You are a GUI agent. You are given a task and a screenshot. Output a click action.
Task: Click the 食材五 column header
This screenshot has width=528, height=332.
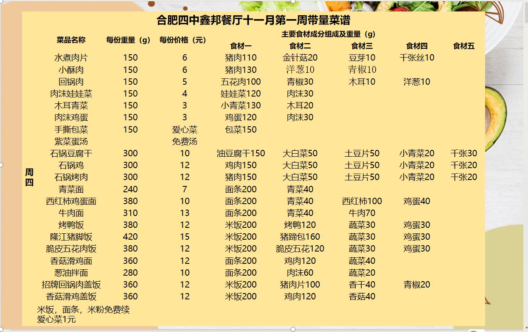[463, 46]
